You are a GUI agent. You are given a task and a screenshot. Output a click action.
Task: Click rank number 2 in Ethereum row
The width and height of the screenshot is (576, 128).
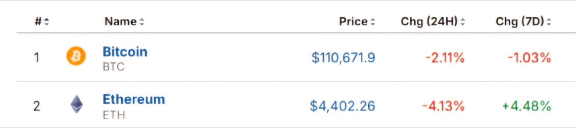[x=37, y=106]
